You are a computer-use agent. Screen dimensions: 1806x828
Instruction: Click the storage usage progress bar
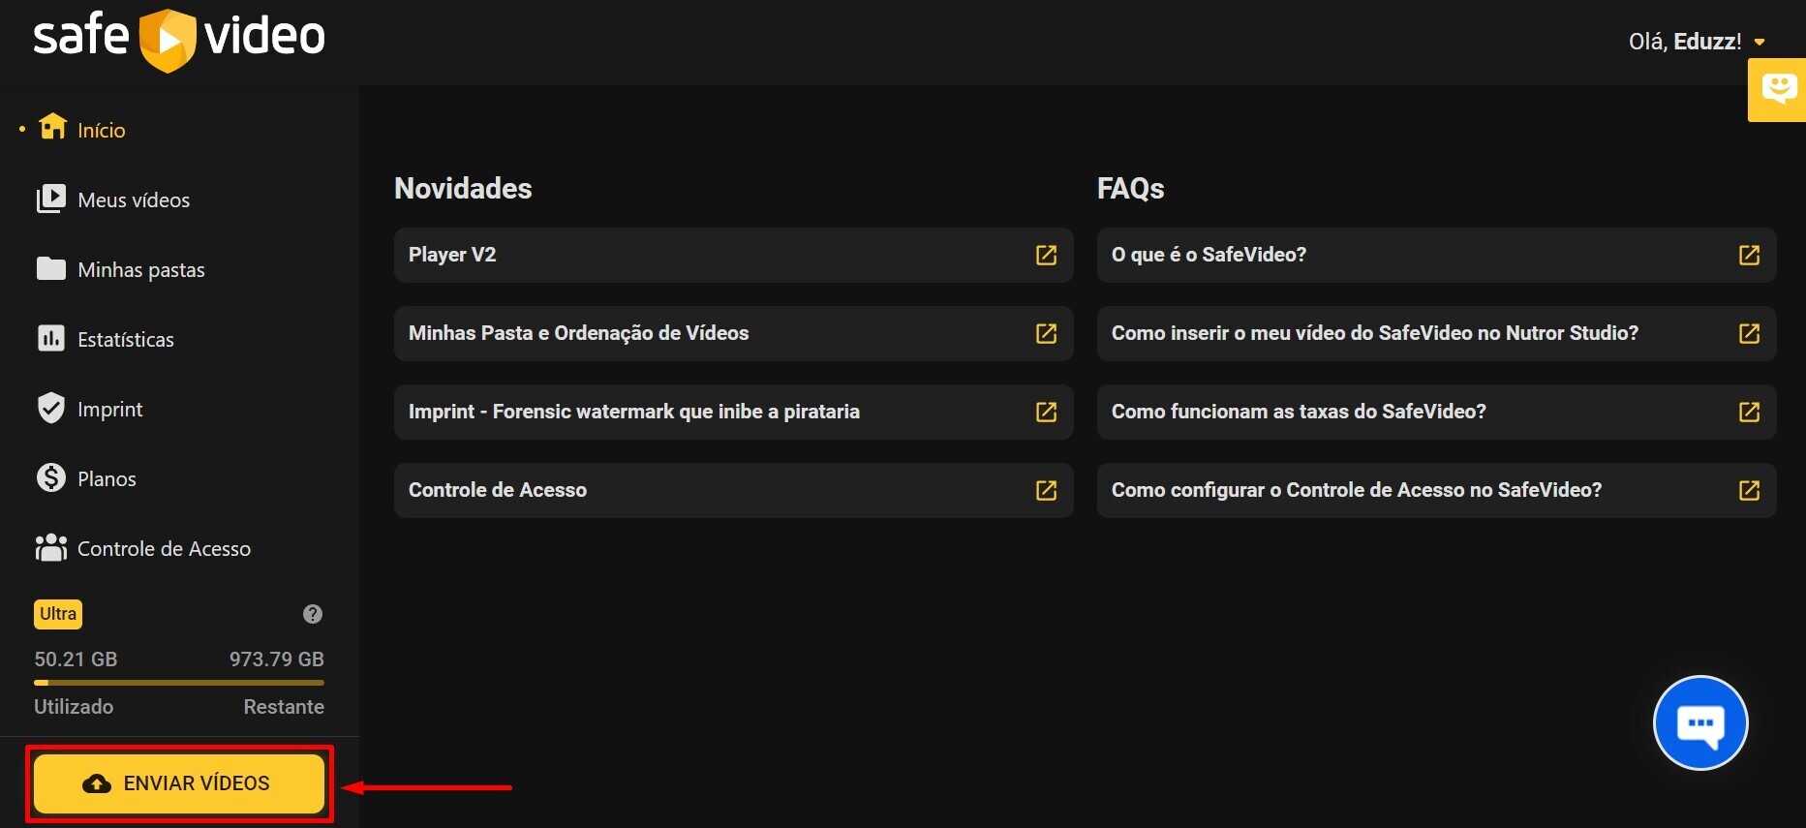point(179,683)
